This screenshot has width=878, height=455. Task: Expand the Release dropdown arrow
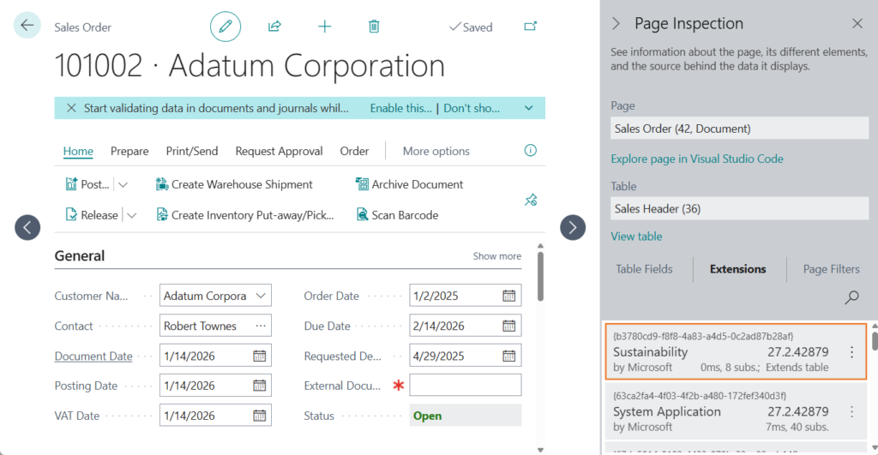(132, 215)
